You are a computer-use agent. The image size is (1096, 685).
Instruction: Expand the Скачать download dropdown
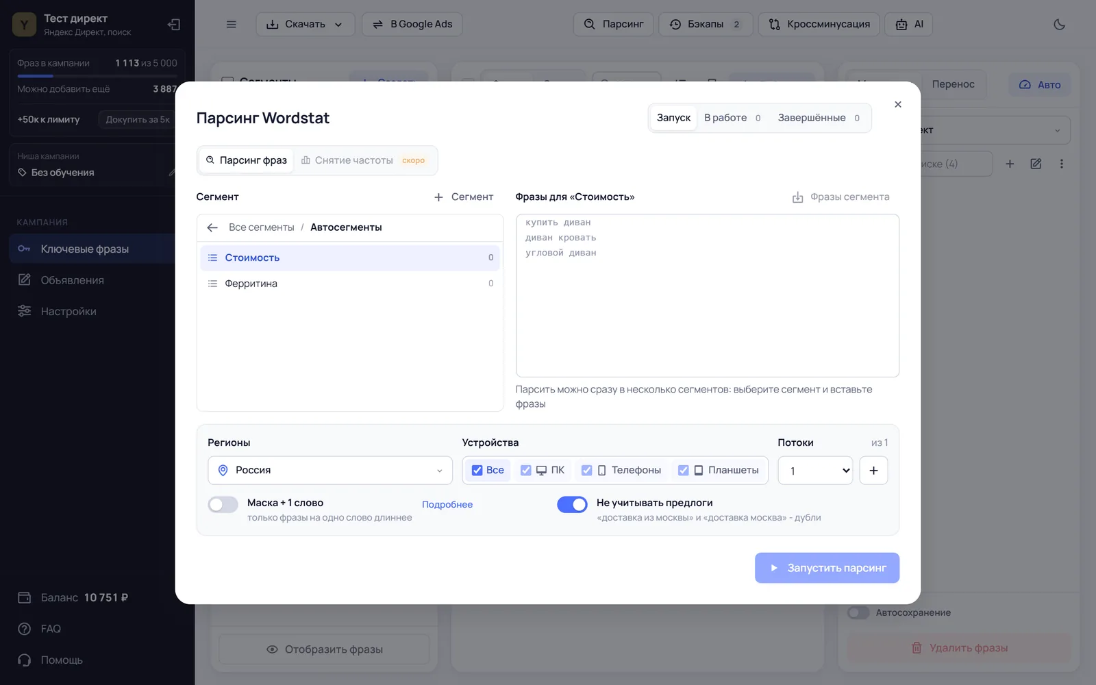306,25
